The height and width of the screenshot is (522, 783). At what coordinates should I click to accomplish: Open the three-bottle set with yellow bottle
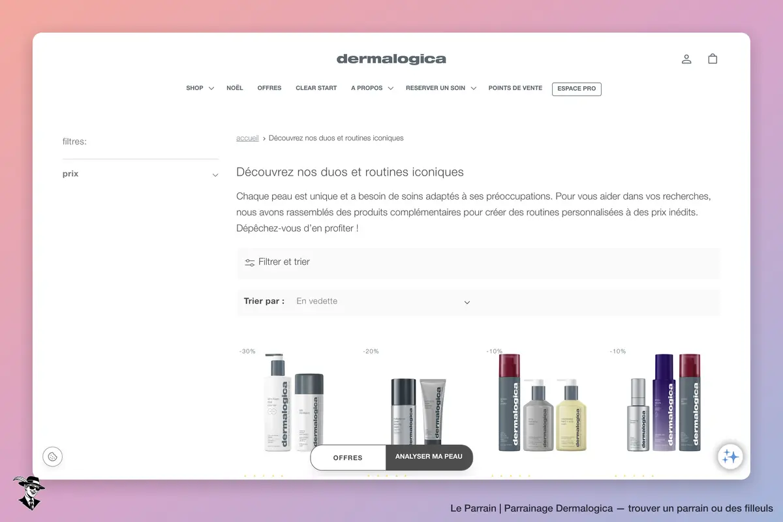point(542,403)
